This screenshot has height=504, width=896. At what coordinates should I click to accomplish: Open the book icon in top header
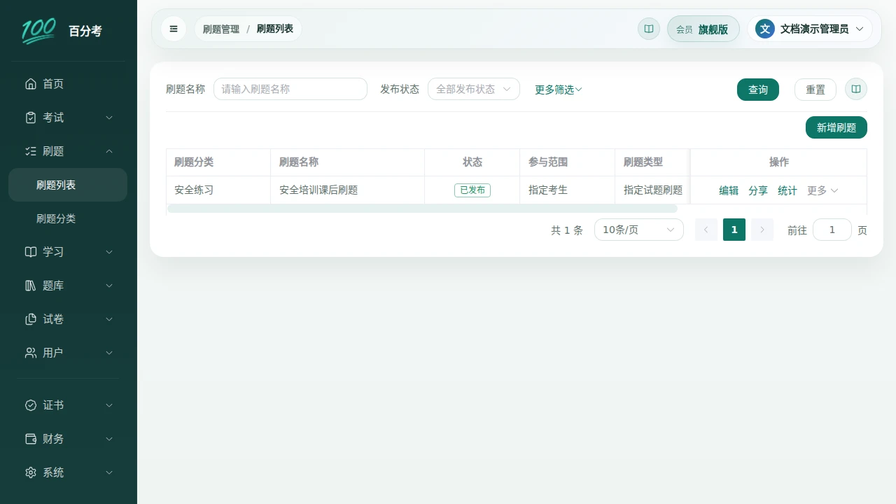pos(649,29)
